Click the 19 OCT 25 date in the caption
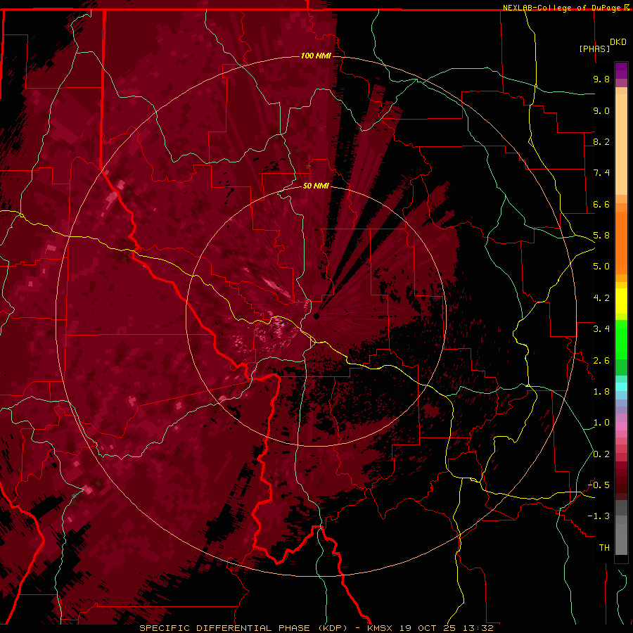This screenshot has height=633, width=633. click(x=427, y=628)
